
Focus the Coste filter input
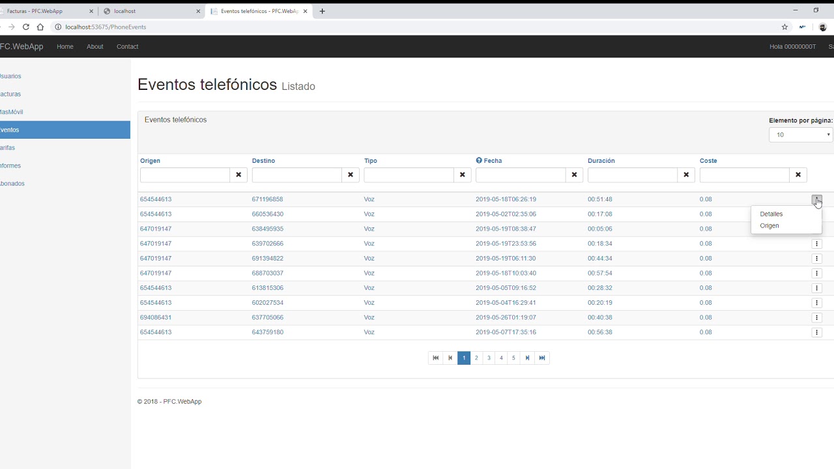pos(745,175)
